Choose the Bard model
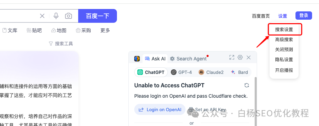Viewport: 319px width, 126px height. [x=239, y=72]
